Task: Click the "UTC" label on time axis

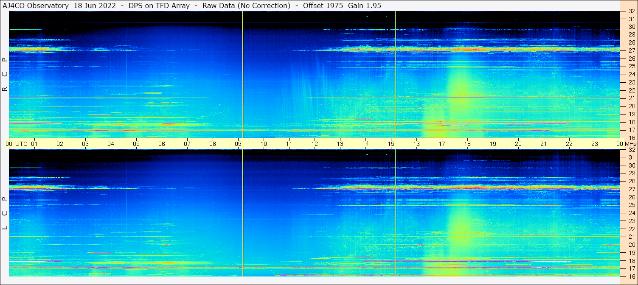Action: point(21,144)
